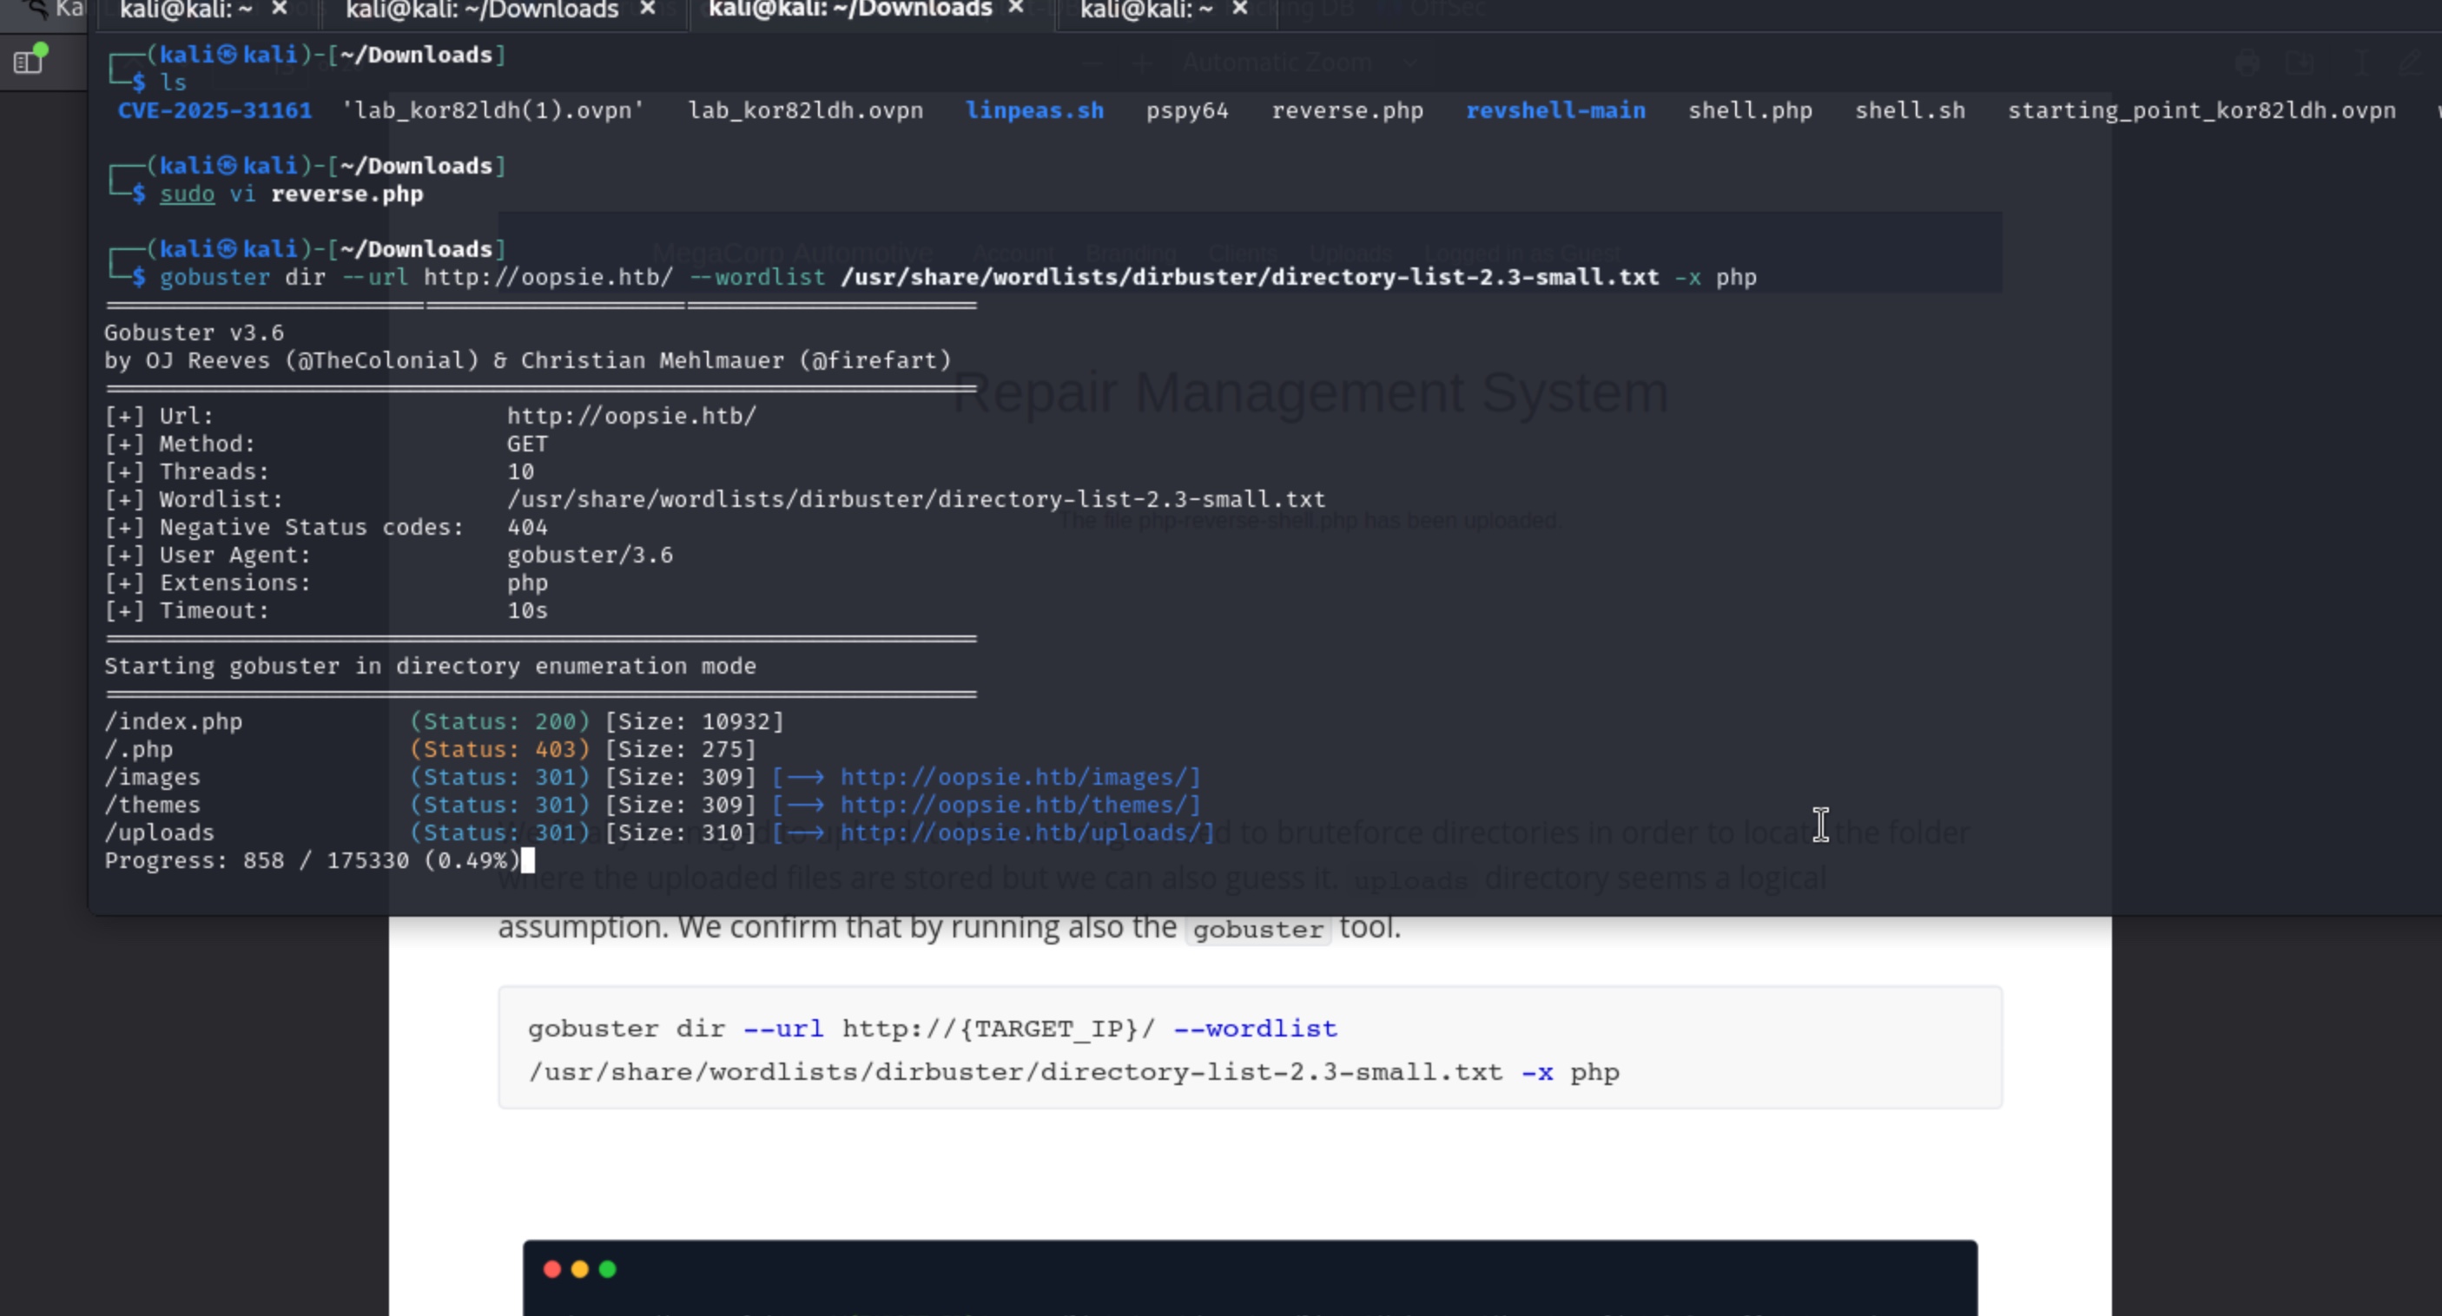This screenshot has width=2442, height=1316.
Task: Select the active third kali@kali: ~/Downloads tab
Action: pyautogui.click(x=849, y=10)
